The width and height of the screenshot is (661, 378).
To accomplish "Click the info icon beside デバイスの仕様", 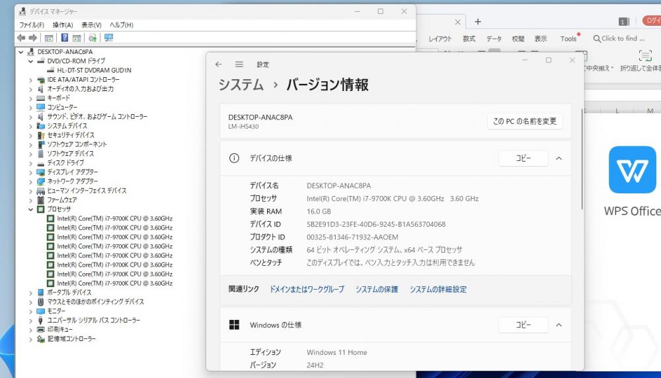I will click(x=234, y=158).
